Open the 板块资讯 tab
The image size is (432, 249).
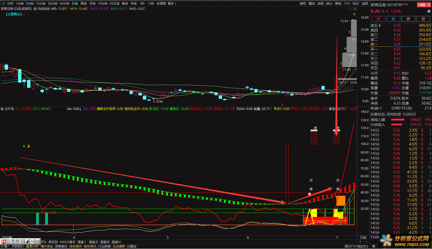(x=90, y=246)
